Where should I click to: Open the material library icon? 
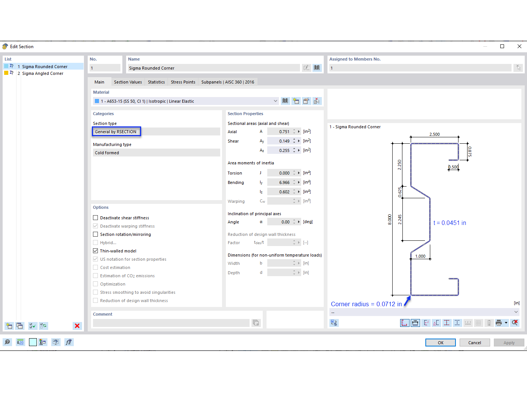click(x=285, y=101)
